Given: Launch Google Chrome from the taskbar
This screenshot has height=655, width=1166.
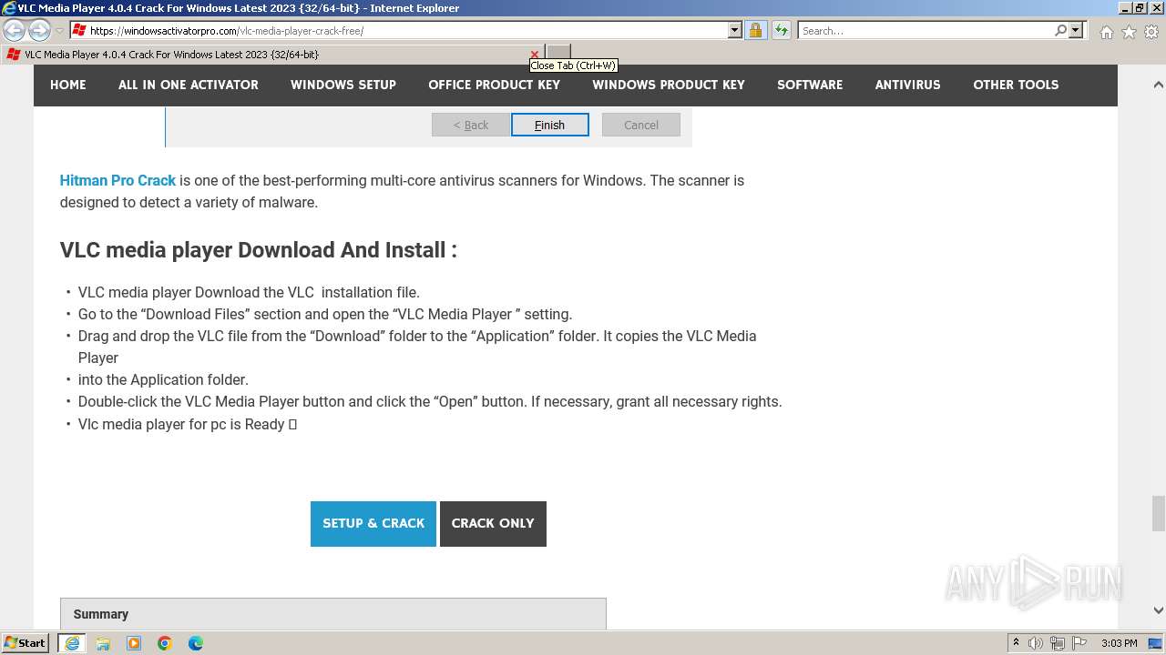Looking at the screenshot, I should (165, 643).
